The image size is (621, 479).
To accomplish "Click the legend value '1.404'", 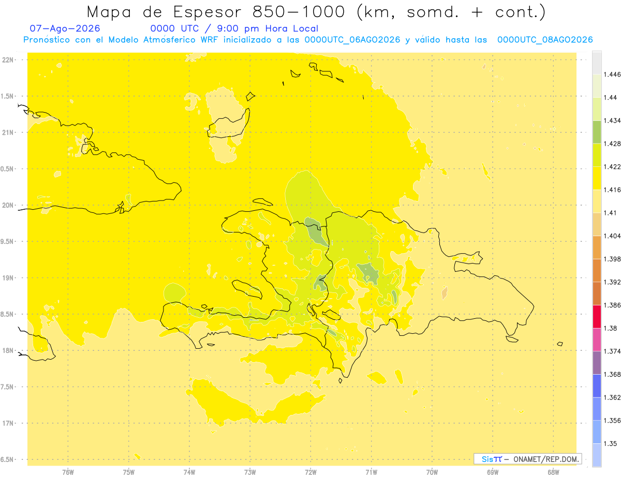I will click(612, 236).
